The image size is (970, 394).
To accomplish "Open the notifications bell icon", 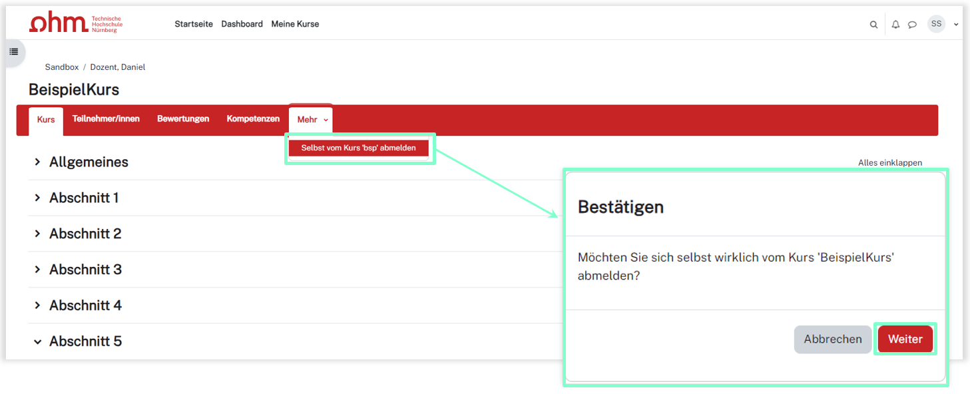I will (x=895, y=25).
